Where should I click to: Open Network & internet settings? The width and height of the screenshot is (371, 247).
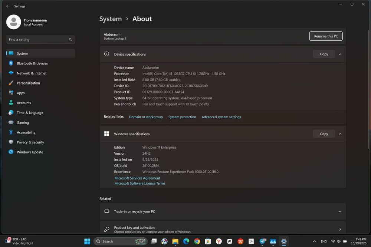point(40,73)
